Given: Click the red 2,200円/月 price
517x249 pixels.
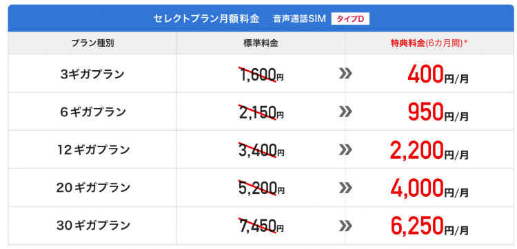Looking at the screenshot, I should 429,151.
